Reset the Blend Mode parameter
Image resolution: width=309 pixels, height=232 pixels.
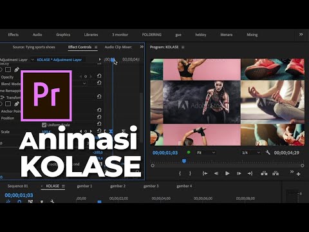[x=99, y=83]
